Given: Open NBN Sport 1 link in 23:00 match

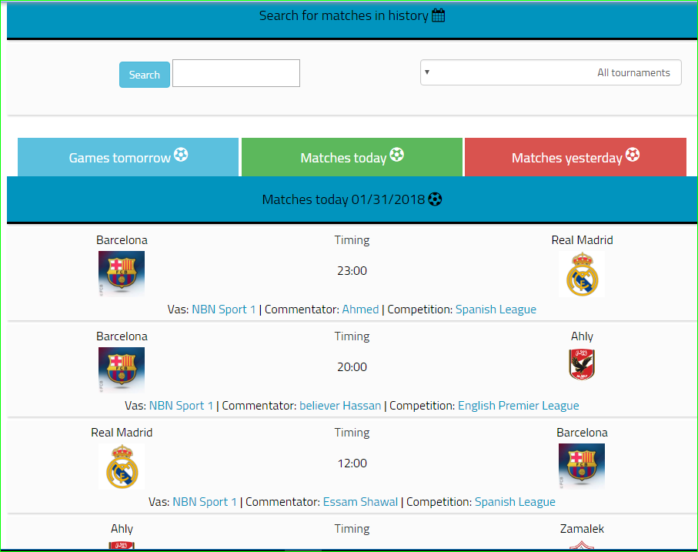Looking at the screenshot, I should tap(223, 309).
